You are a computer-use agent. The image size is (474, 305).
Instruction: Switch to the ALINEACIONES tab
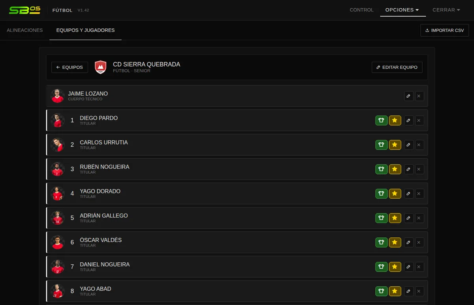pos(24,30)
